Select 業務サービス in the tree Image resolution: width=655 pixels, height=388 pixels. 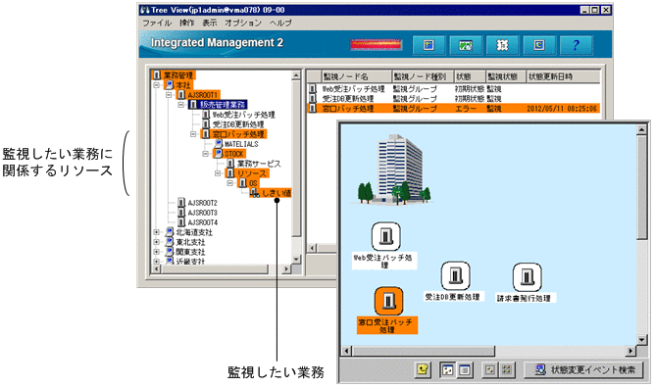coord(259,164)
